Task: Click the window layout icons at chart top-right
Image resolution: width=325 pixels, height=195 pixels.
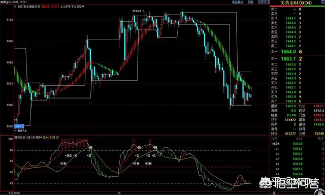Action: [x=263, y=2]
